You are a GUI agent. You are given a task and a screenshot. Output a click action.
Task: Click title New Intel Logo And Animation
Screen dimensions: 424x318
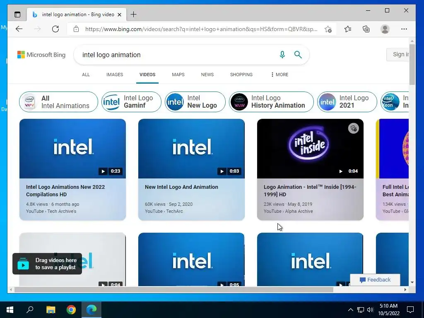(181, 187)
